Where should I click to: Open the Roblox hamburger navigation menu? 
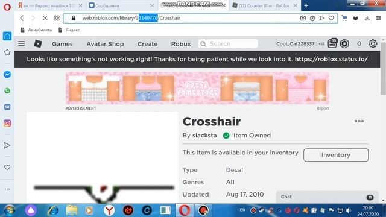point(22,43)
